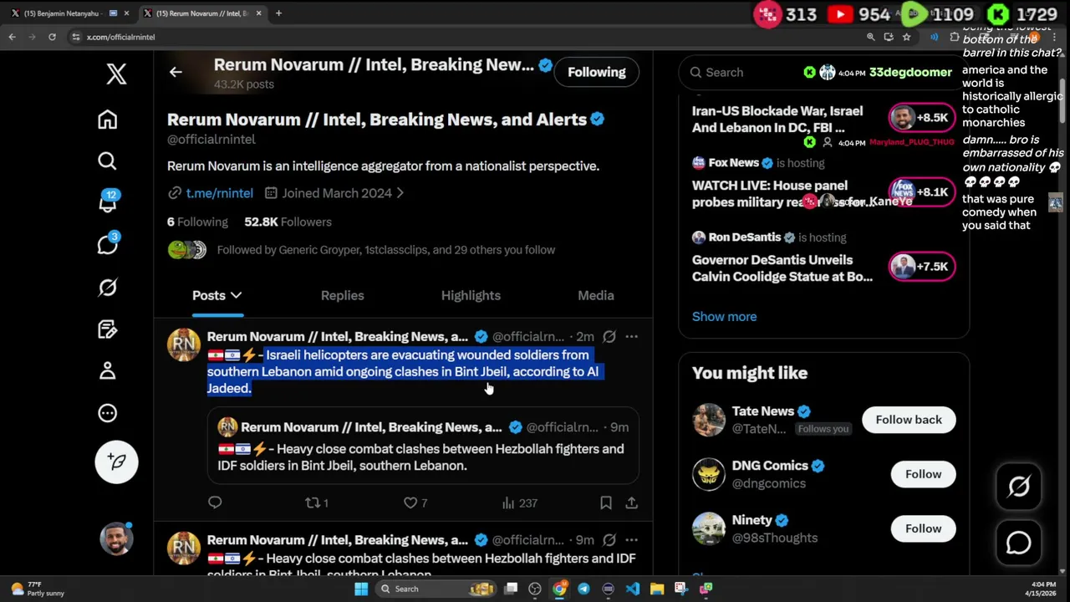This screenshot has height=602, width=1070.
Task: Open t.me/rnintel profile link
Action: [x=219, y=193]
